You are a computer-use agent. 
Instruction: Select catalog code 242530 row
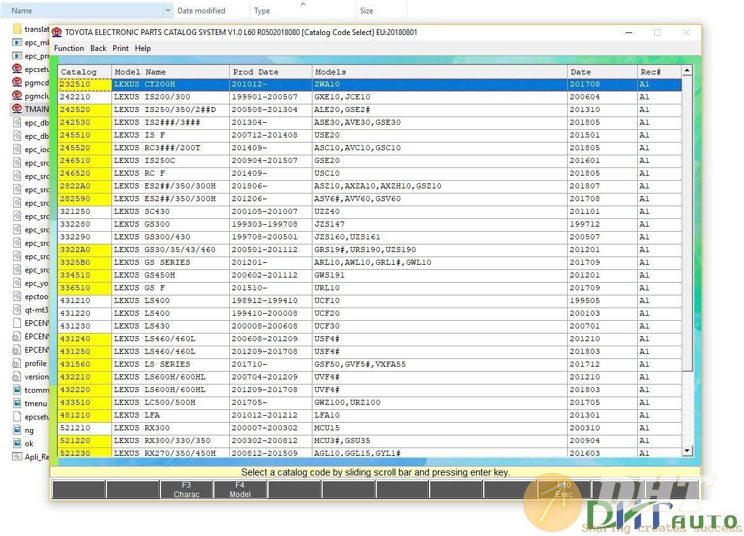(x=370, y=122)
